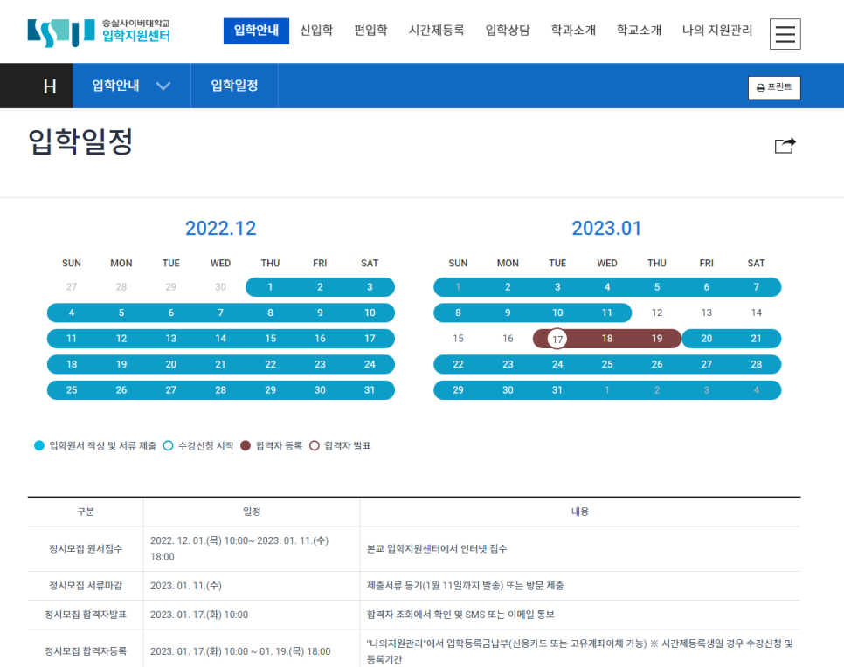Viewport: 844px width, 667px height.
Task: Select December 25 in 2022.12 calendar
Action: click(x=72, y=390)
